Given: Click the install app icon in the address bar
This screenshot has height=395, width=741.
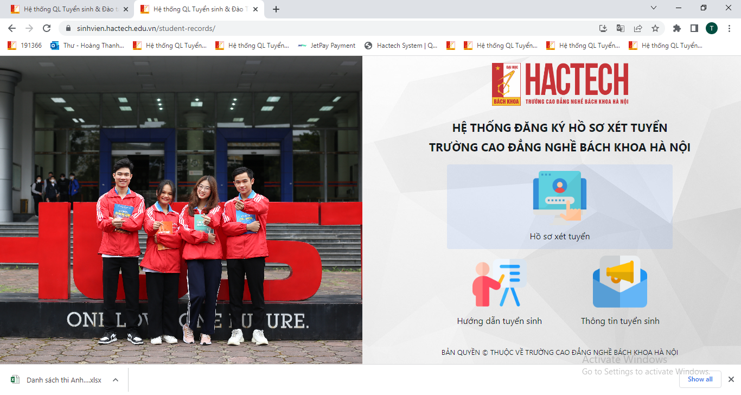Looking at the screenshot, I should [603, 28].
